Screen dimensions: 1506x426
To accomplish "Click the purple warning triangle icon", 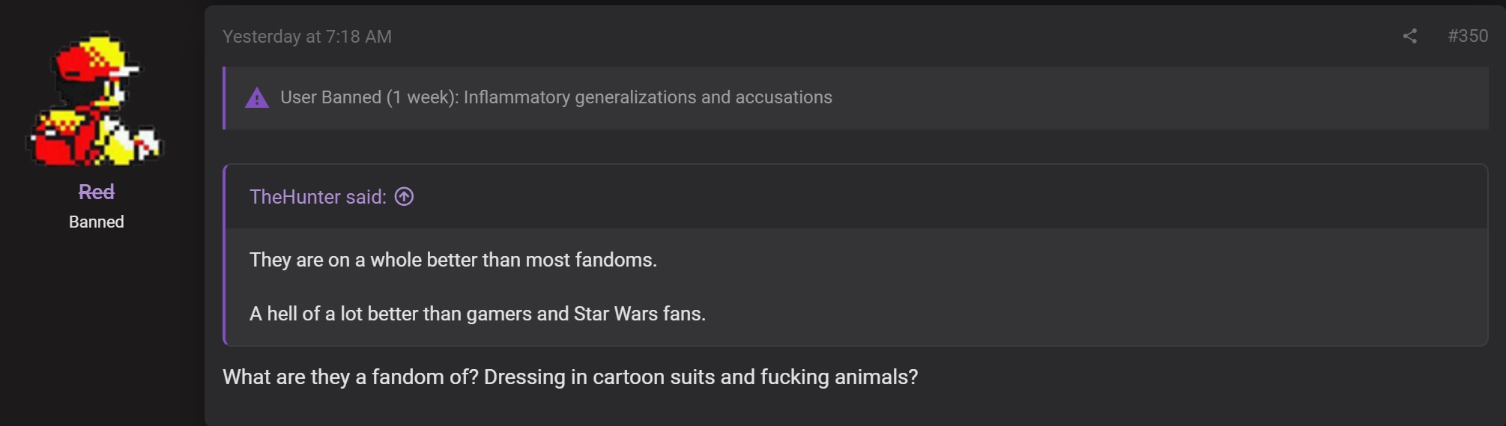I will (257, 98).
